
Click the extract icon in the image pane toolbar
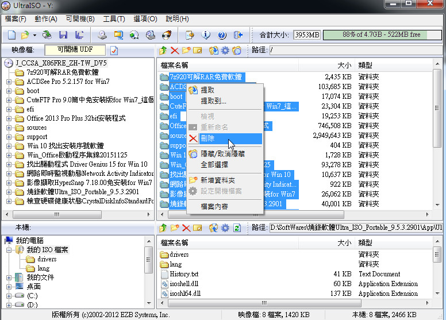(214, 51)
